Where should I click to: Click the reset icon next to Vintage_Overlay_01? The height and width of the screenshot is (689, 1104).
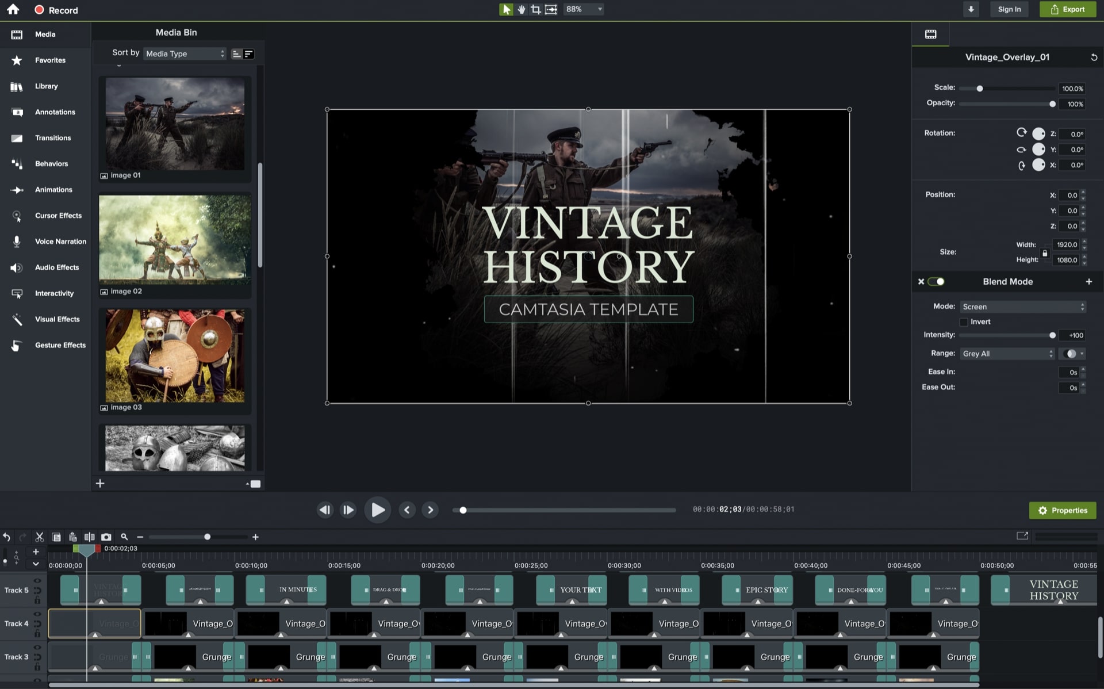[1094, 58]
